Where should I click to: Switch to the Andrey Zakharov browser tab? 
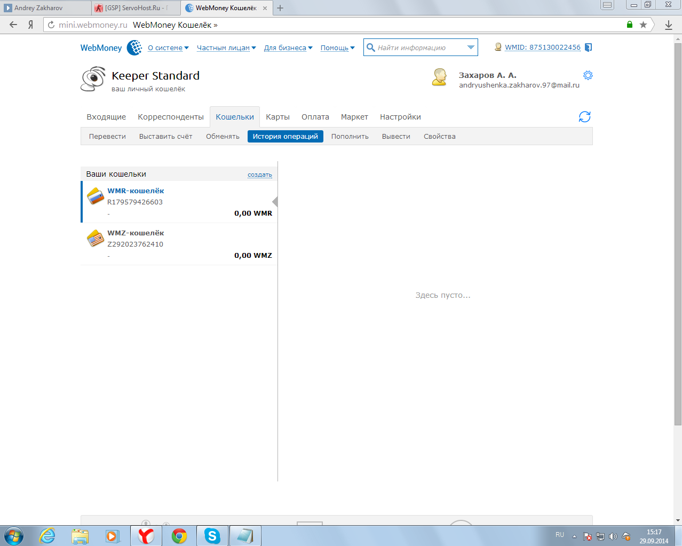point(45,8)
